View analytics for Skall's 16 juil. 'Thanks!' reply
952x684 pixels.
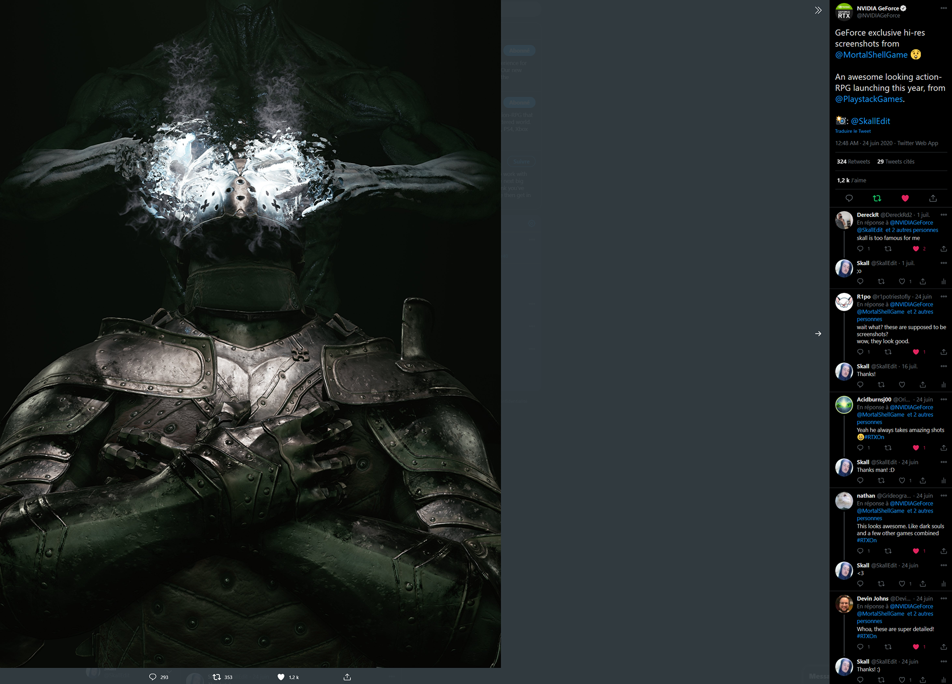point(944,385)
